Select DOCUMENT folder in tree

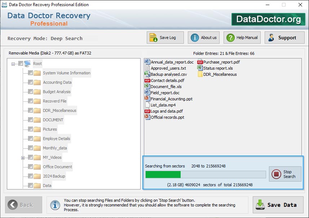pyautogui.click(x=53, y=120)
